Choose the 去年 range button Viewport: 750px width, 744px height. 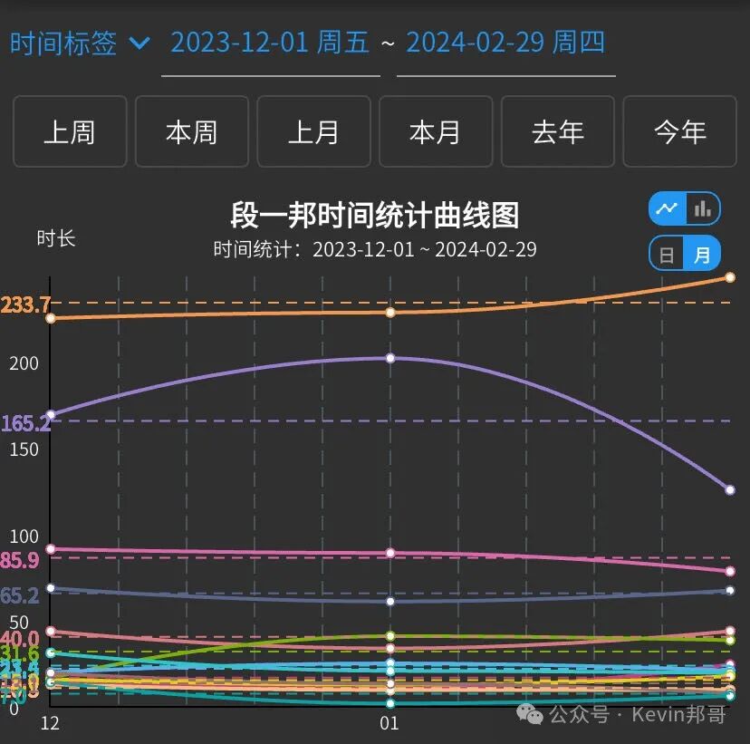[558, 131]
